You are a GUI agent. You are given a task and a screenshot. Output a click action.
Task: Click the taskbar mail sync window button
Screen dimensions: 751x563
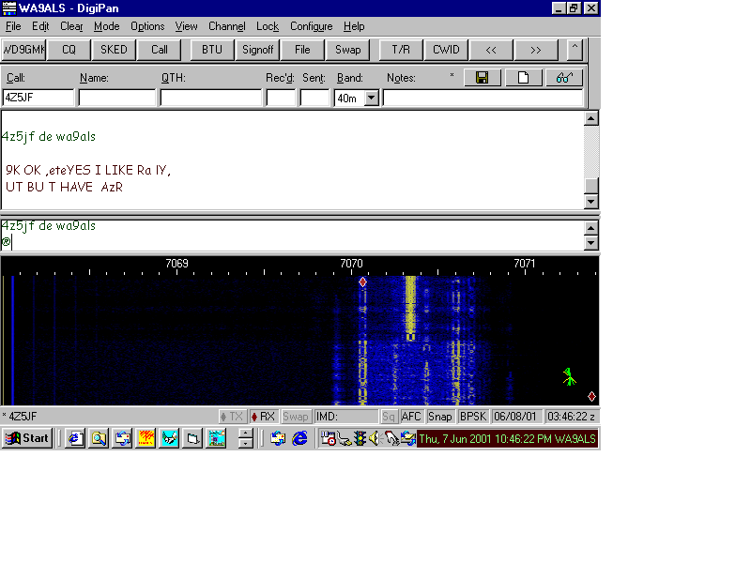[x=278, y=438]
